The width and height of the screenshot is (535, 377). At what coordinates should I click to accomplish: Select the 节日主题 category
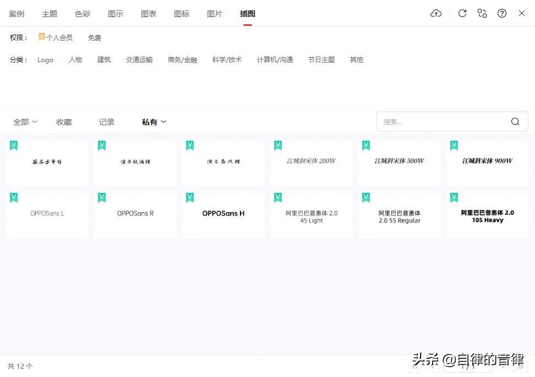(x=321, y=59)
